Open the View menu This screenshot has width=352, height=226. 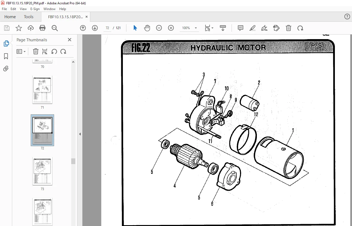click(x=23, y=9)
